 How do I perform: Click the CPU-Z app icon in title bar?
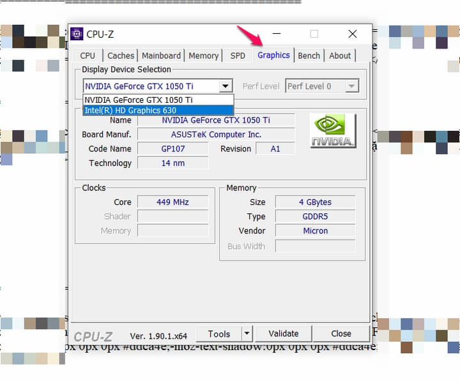click(x=77, y=34)
